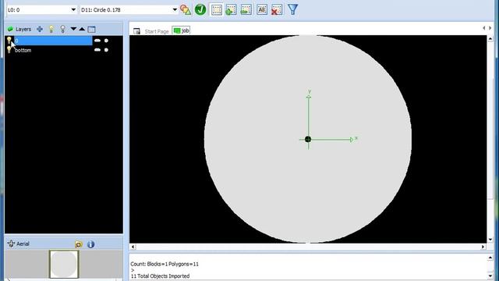499x281 pixels.
Task: Add a new layer with blue plus
Action: [40, 30]
